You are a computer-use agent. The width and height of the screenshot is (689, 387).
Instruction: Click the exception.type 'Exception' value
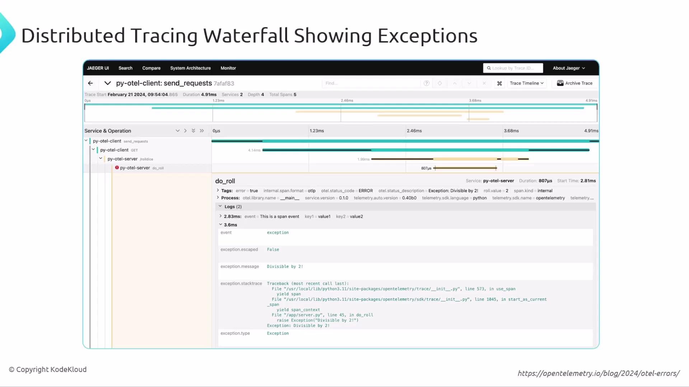point(278,333)
